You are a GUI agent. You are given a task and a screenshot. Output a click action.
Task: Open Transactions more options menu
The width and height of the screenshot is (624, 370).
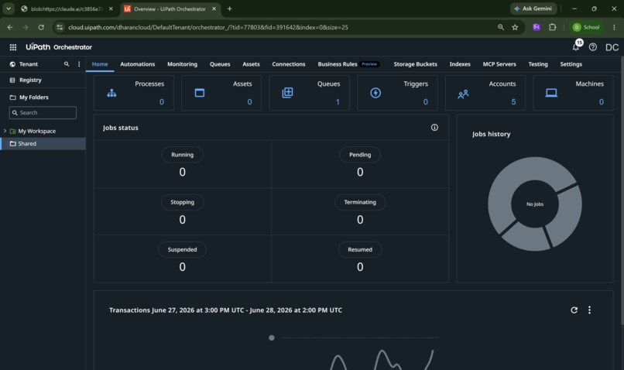pyautogui.click(x=589, y=310)
